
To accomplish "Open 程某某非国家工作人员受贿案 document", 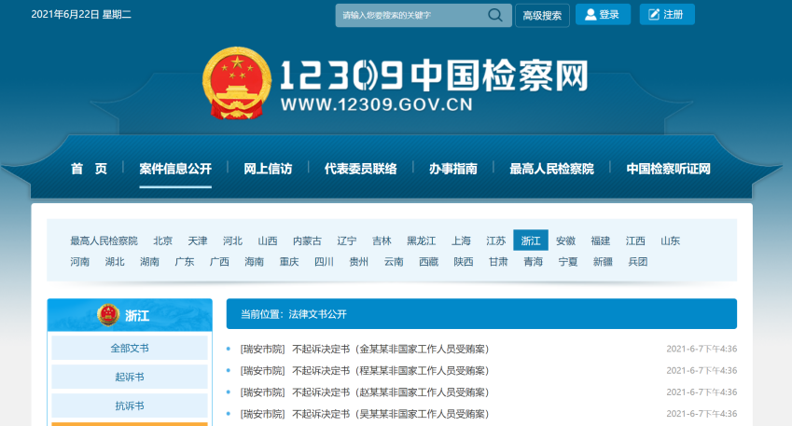I will (x=364, y=370).
